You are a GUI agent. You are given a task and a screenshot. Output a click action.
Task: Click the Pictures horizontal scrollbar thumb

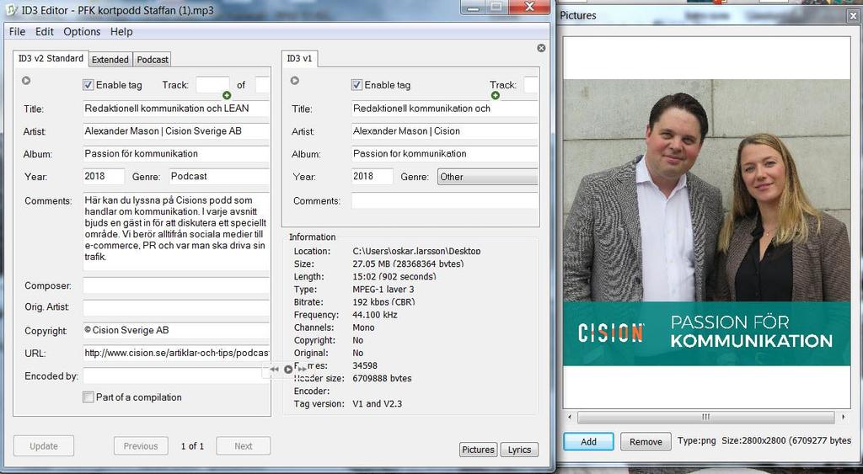706,418
